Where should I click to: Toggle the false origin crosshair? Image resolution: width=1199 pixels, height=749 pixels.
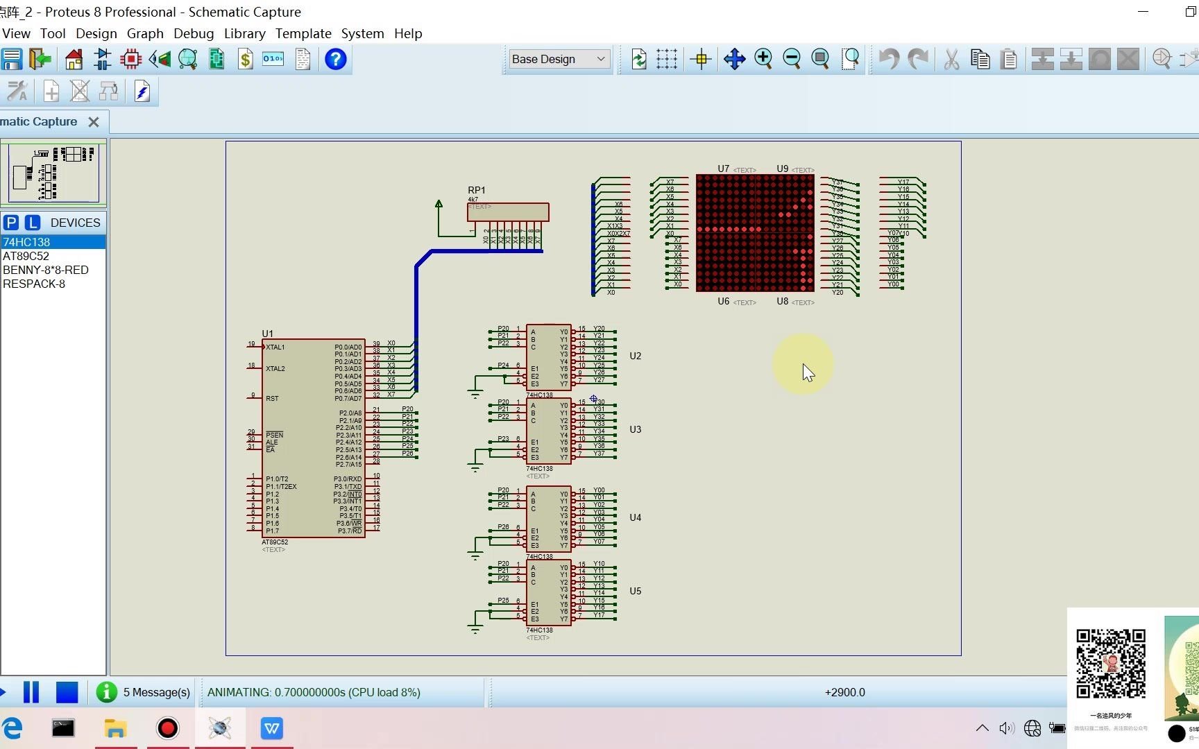coord(701,60)
